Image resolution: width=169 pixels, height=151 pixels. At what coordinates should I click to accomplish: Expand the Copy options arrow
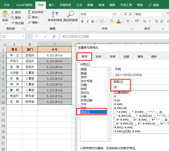click(x=23, y=18)
